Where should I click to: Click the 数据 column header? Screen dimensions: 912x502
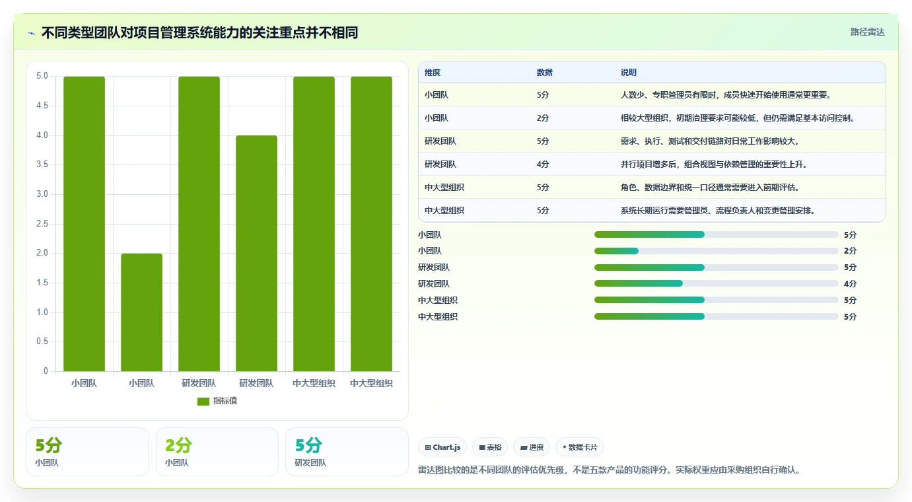[545, 73]
